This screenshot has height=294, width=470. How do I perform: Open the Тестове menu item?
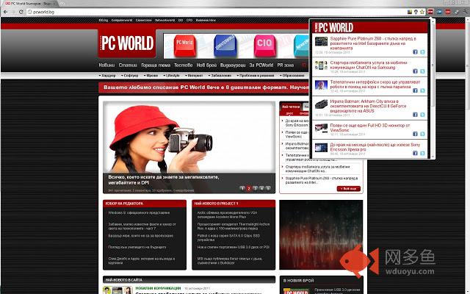pos(183,65)
